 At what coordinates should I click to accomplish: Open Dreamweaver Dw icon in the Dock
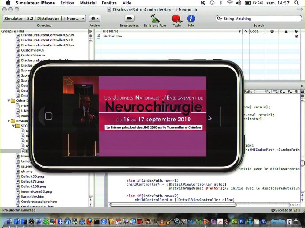pos(235,221)
